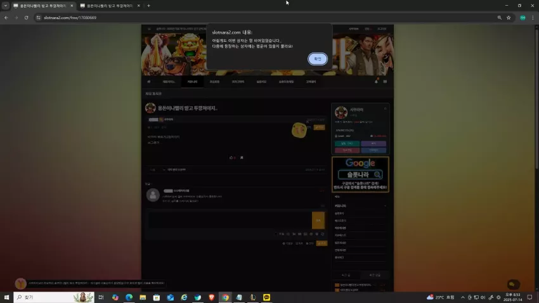Click the Chrome icon in the taskbar
This screenshot has width=539, height=303.
pos(225,297)
